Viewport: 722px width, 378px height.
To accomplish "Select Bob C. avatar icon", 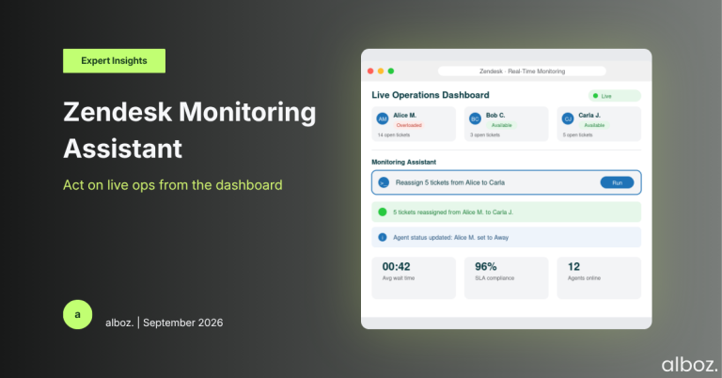I will (x=475, y=118).
